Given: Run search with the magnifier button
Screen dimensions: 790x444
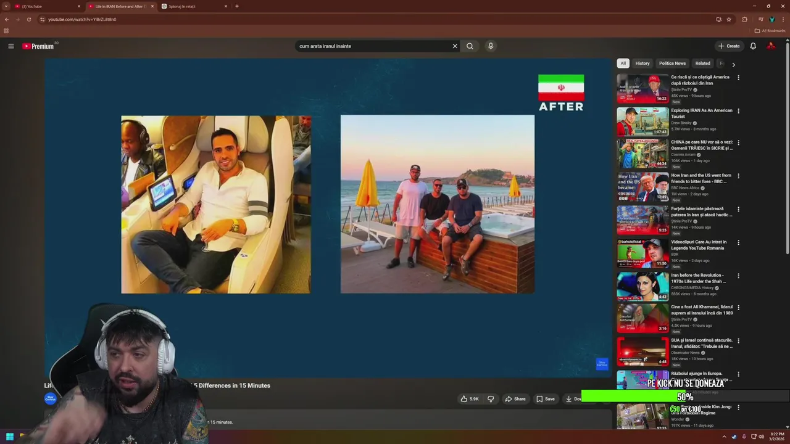Looking at the screenshot, I should (470, 46).
